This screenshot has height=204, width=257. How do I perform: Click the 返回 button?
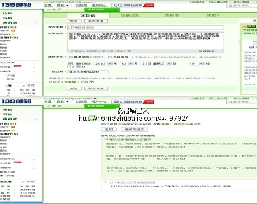(109, 130)
